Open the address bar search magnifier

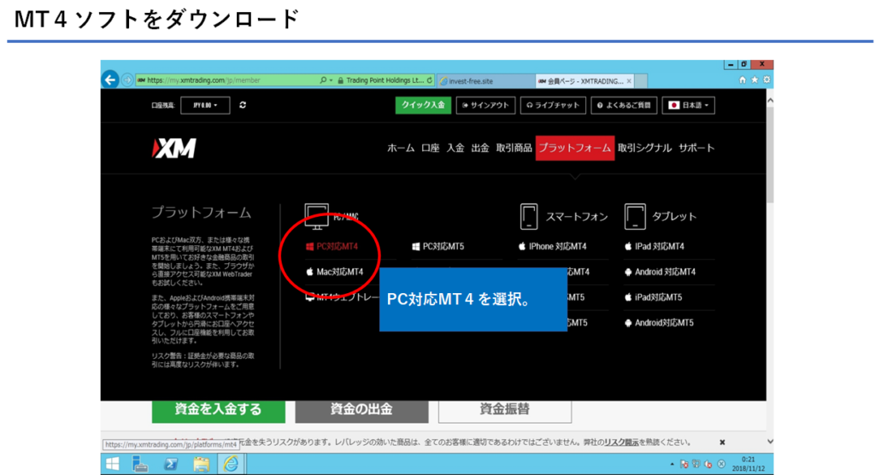323,80
